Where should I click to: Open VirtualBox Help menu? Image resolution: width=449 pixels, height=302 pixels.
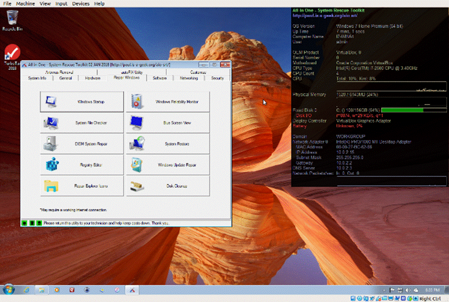99,3
